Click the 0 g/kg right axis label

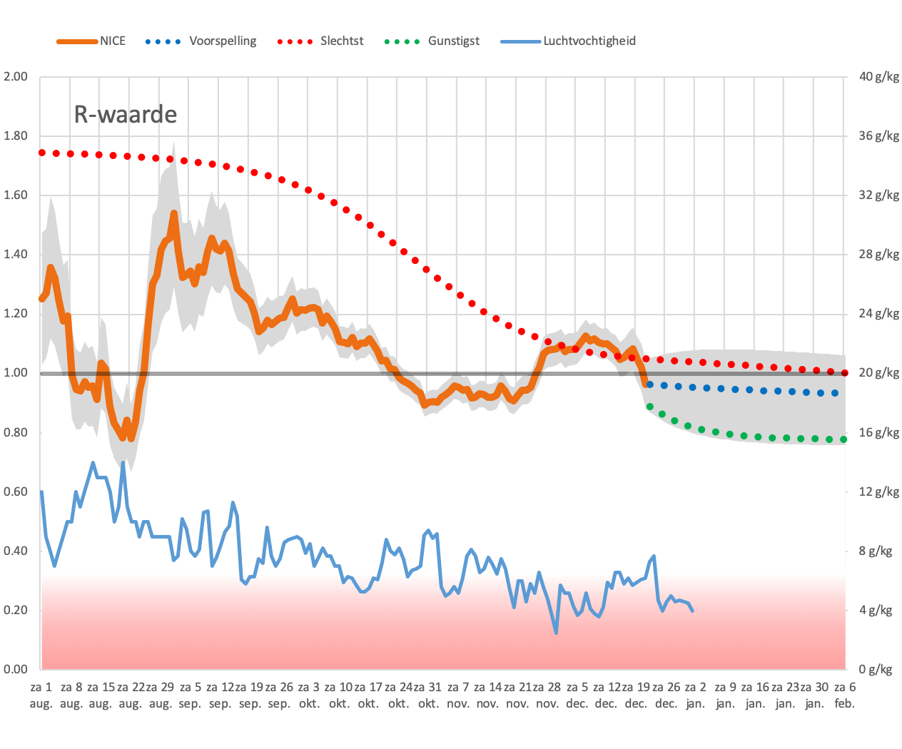tap(876, 669)
